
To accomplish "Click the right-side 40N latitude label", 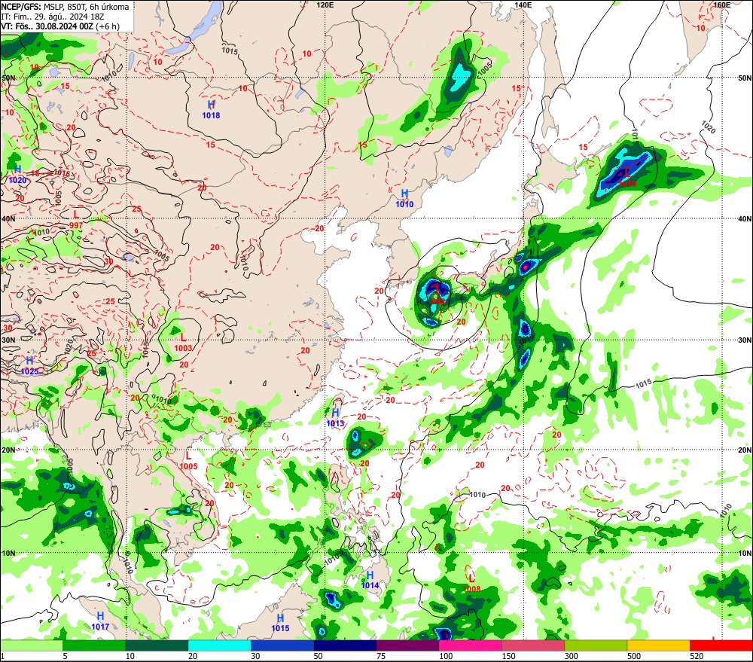I will [745, 218].
